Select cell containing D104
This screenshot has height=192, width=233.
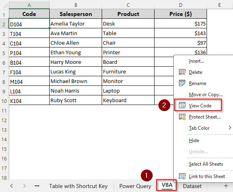click(29, 24)
